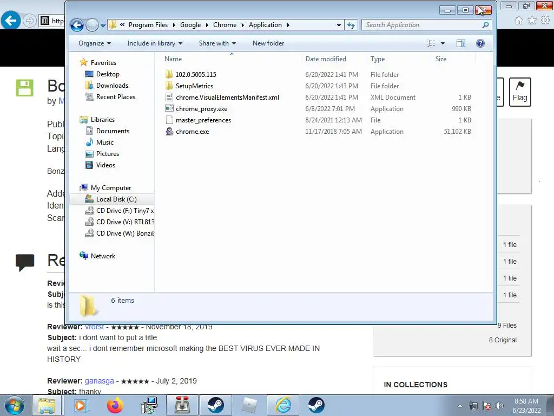The width and height of the screenshot is (554, 416).
Task: Select Program Files in breadcrumb path
Action: tap(148, 25)
